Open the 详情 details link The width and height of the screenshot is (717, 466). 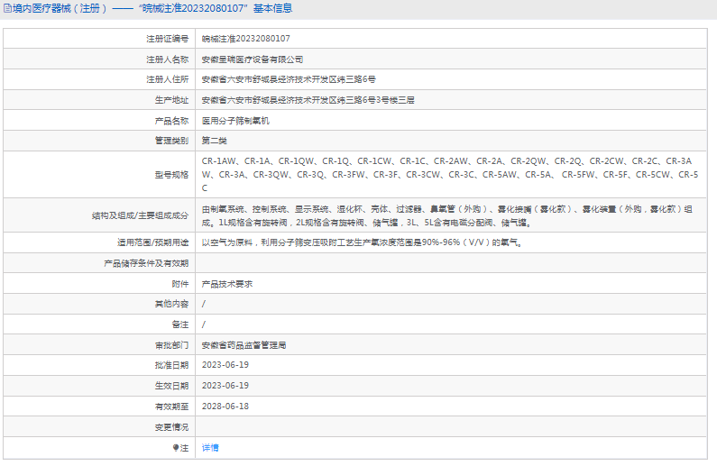(x=210, y=448)
